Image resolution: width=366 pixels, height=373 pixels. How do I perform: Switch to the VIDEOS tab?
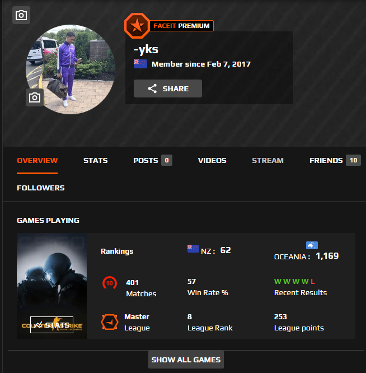212,161
